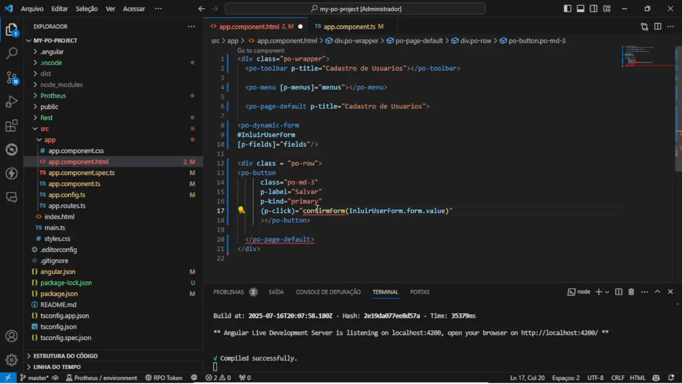Open the Accounts icon in activity bar
The height and width of the screenshot is (384, 682).
coord(12,337)
